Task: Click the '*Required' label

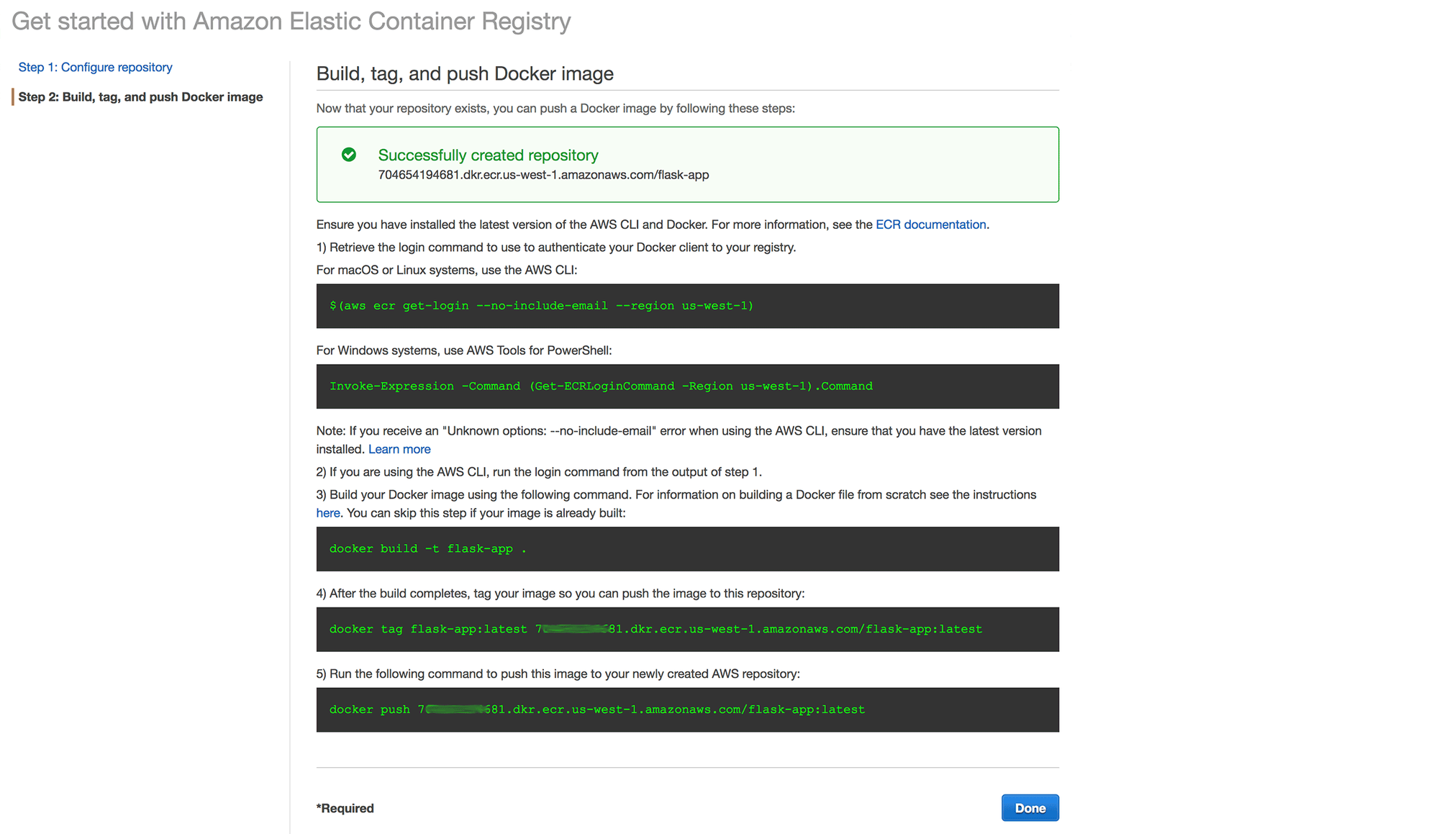Action: pyautogui.click(x=345, y=808)
